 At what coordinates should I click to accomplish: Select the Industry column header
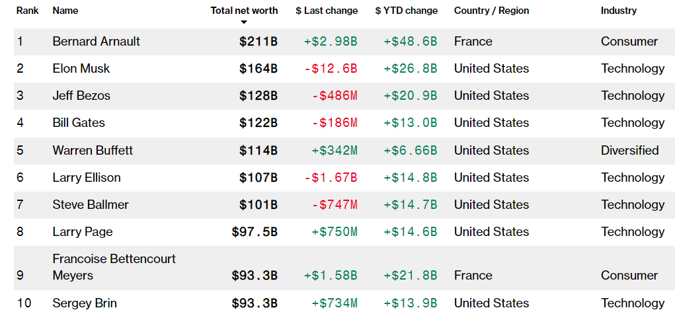point(619,11)
